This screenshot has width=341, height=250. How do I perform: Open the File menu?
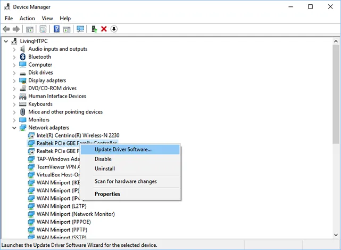pyautogui.click(x=9, y=18)
